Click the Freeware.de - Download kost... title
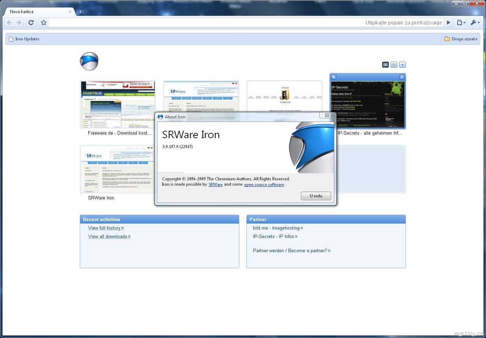 pos(120,133)
